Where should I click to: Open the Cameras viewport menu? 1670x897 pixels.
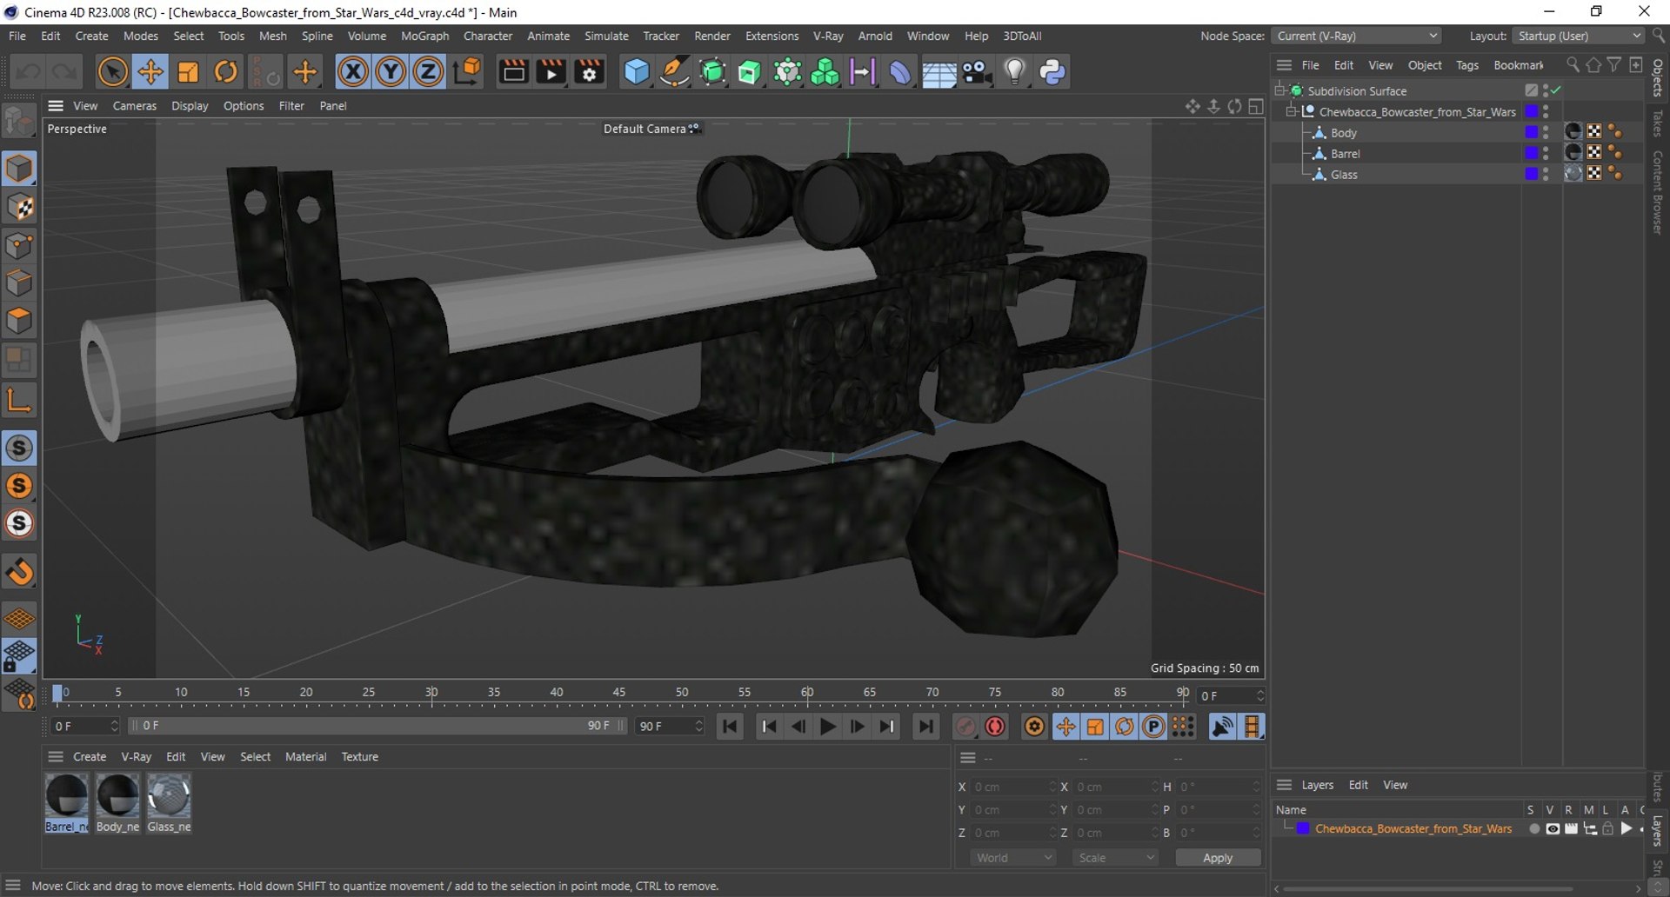[135, 106]
